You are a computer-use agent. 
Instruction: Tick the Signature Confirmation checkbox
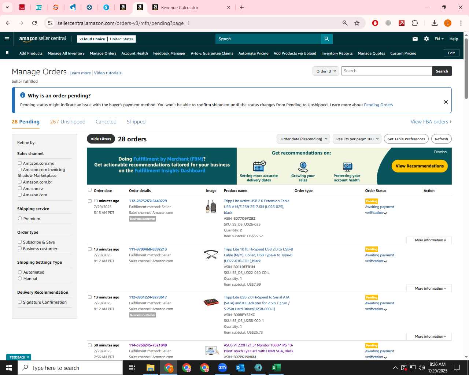click(x=20, y=302)
